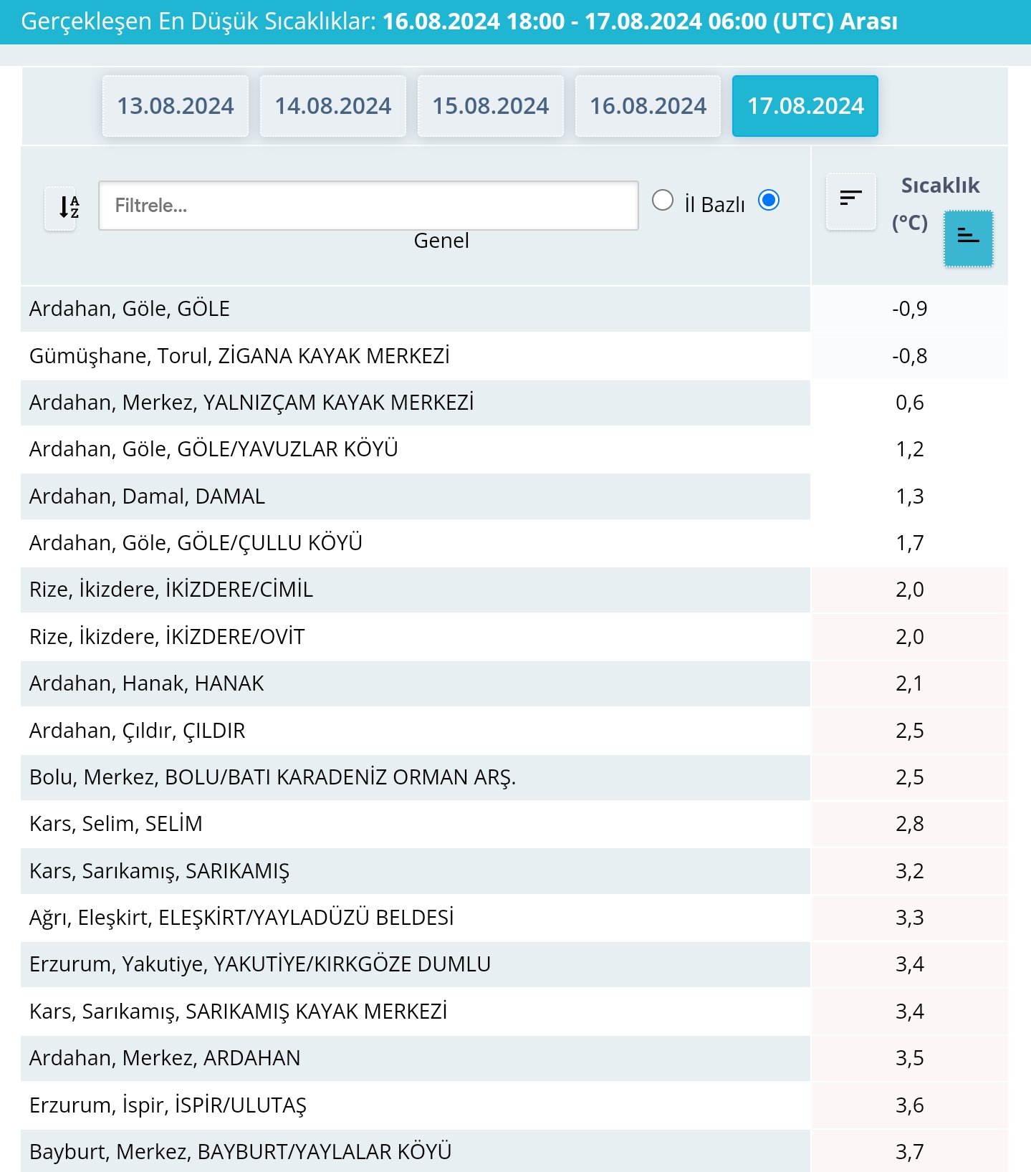Click the 2,5 value for ÇILDIR
This screenshot has width=1031, height=1172.
[909, 731]
